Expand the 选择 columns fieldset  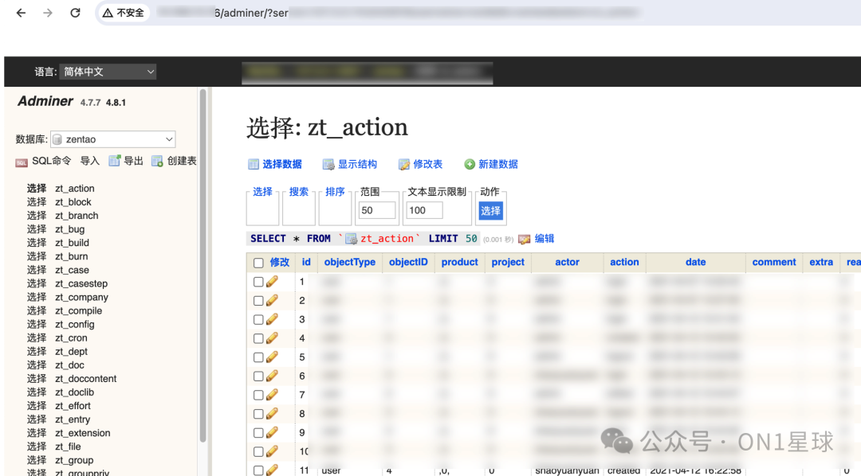point(262,192)
